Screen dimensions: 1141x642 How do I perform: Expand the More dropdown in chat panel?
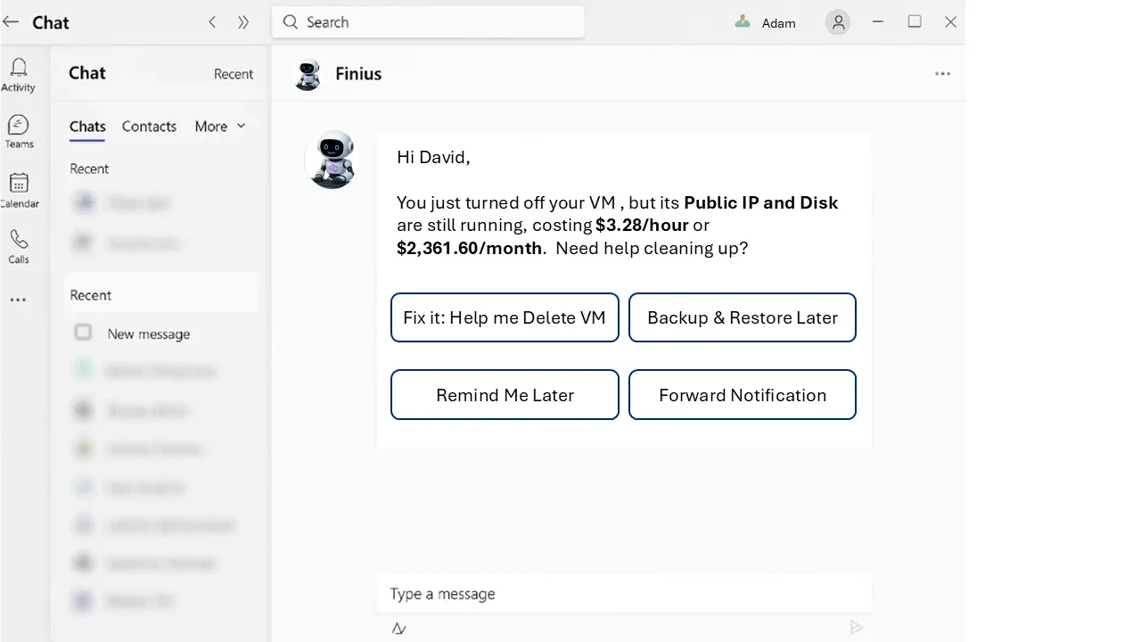click(x=220, y=127)
